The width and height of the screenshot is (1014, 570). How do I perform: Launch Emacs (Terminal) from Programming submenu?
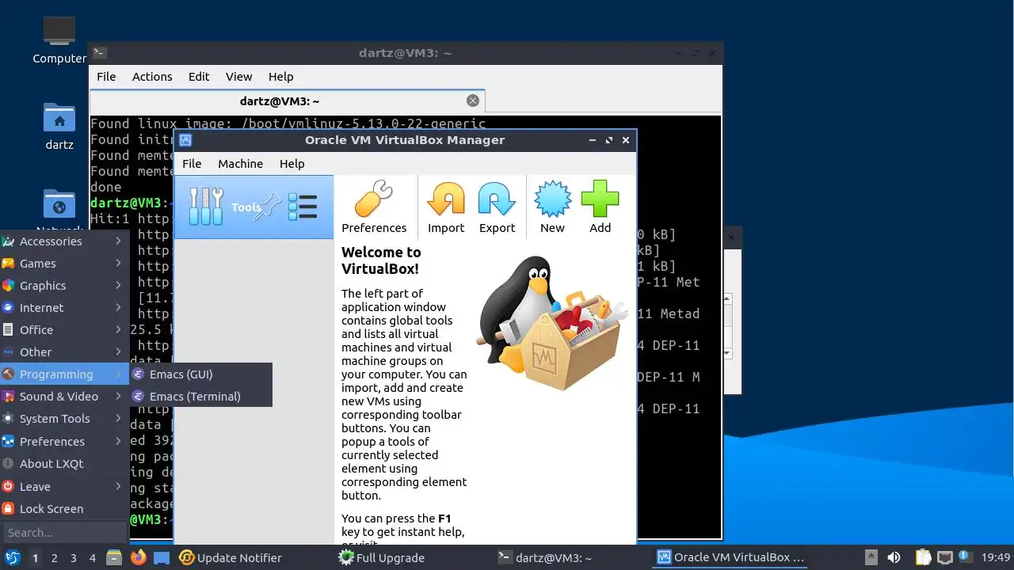(x=201, y=396)
